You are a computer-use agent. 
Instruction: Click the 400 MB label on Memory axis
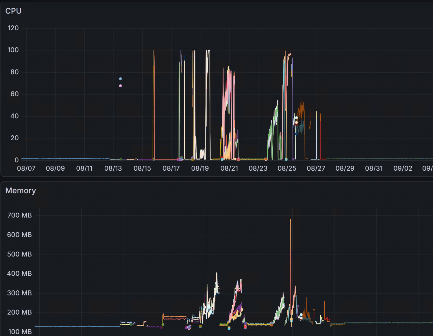[19, 273]
